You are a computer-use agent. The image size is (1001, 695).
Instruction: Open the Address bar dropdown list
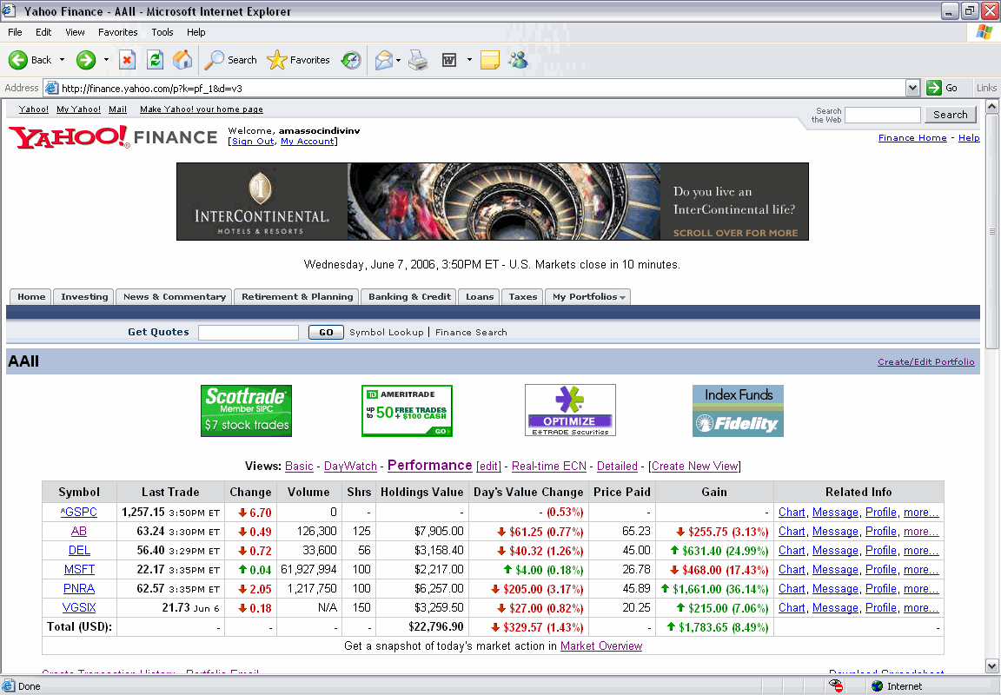pos(912,88)
